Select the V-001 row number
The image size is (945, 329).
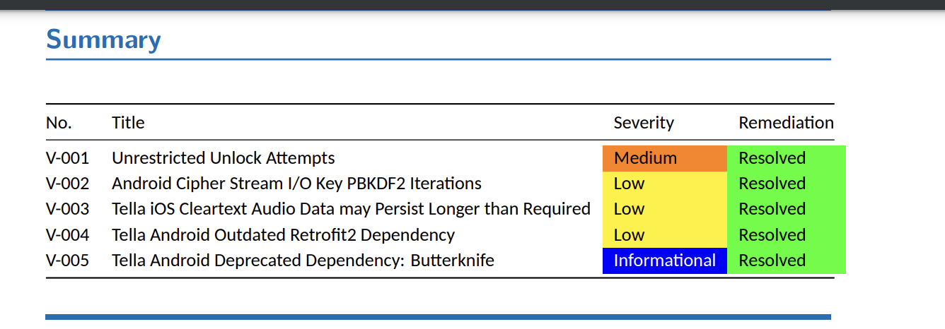point(68,158)
